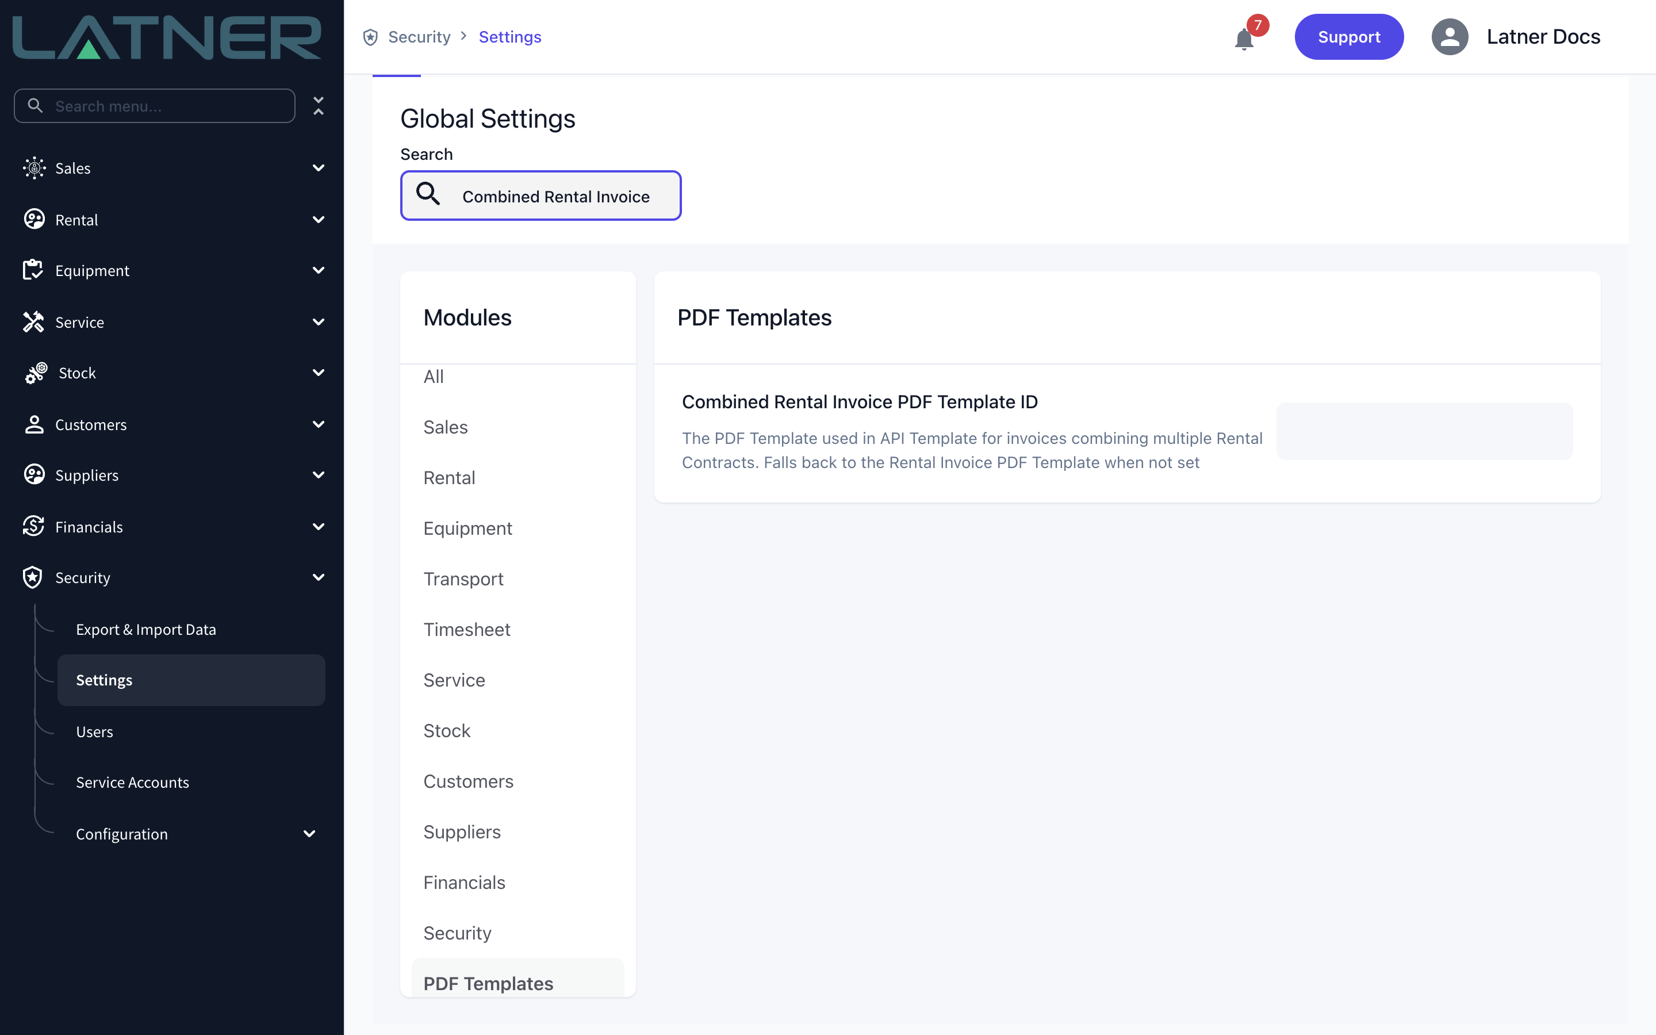Click the Combined Rental Invoice template ID field
The image size is (1656, 1035).
tap(1424, 431)
